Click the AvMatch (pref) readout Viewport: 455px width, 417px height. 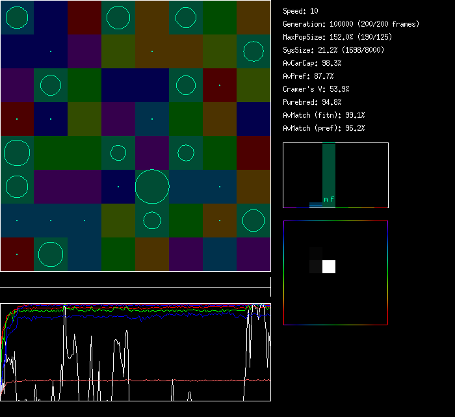(x=324, y=128)
